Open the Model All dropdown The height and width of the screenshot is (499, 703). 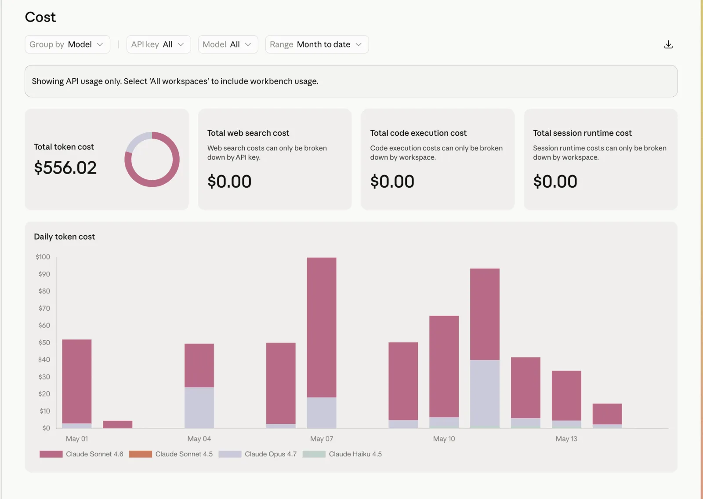click(x=228, y=44)
